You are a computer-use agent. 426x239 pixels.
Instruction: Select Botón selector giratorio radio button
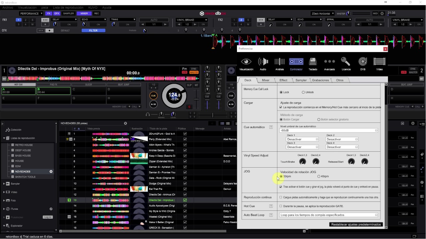pyautogui.click(x=319, y=119)
